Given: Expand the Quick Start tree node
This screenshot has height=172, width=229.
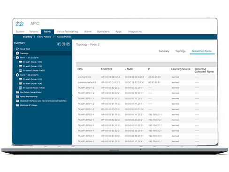Looking at the screenshot, I should pos(15,49).
